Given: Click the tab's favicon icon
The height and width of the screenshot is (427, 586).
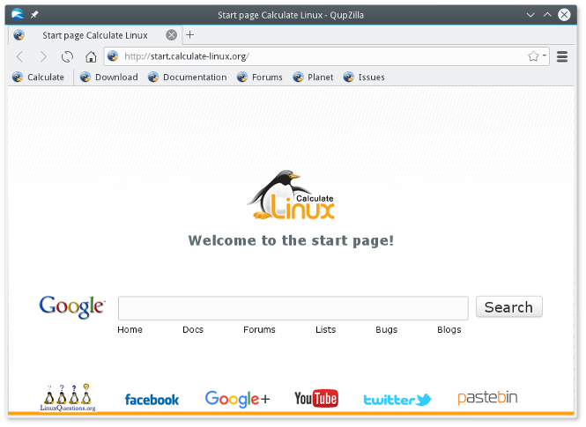Looking at the screenshot, I should point(19,35).
